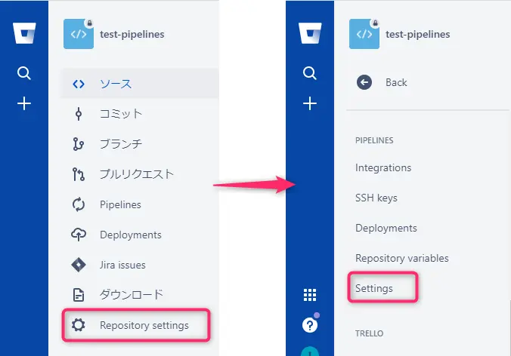This screenshot has height=356, width=511.
Task: Select Pipelines in the left navigation
Action: [120, 204]
